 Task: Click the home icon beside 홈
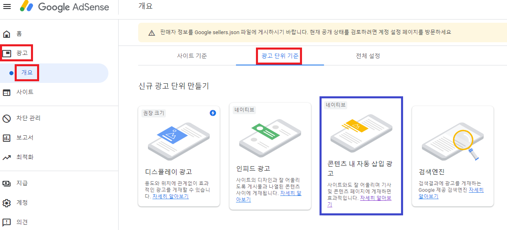click(x=7, y=33)
